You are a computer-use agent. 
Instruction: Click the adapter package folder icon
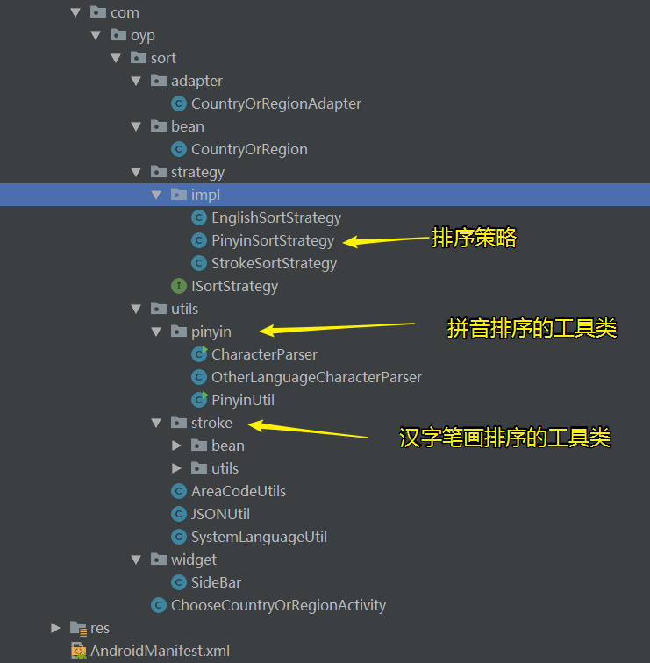159,81
